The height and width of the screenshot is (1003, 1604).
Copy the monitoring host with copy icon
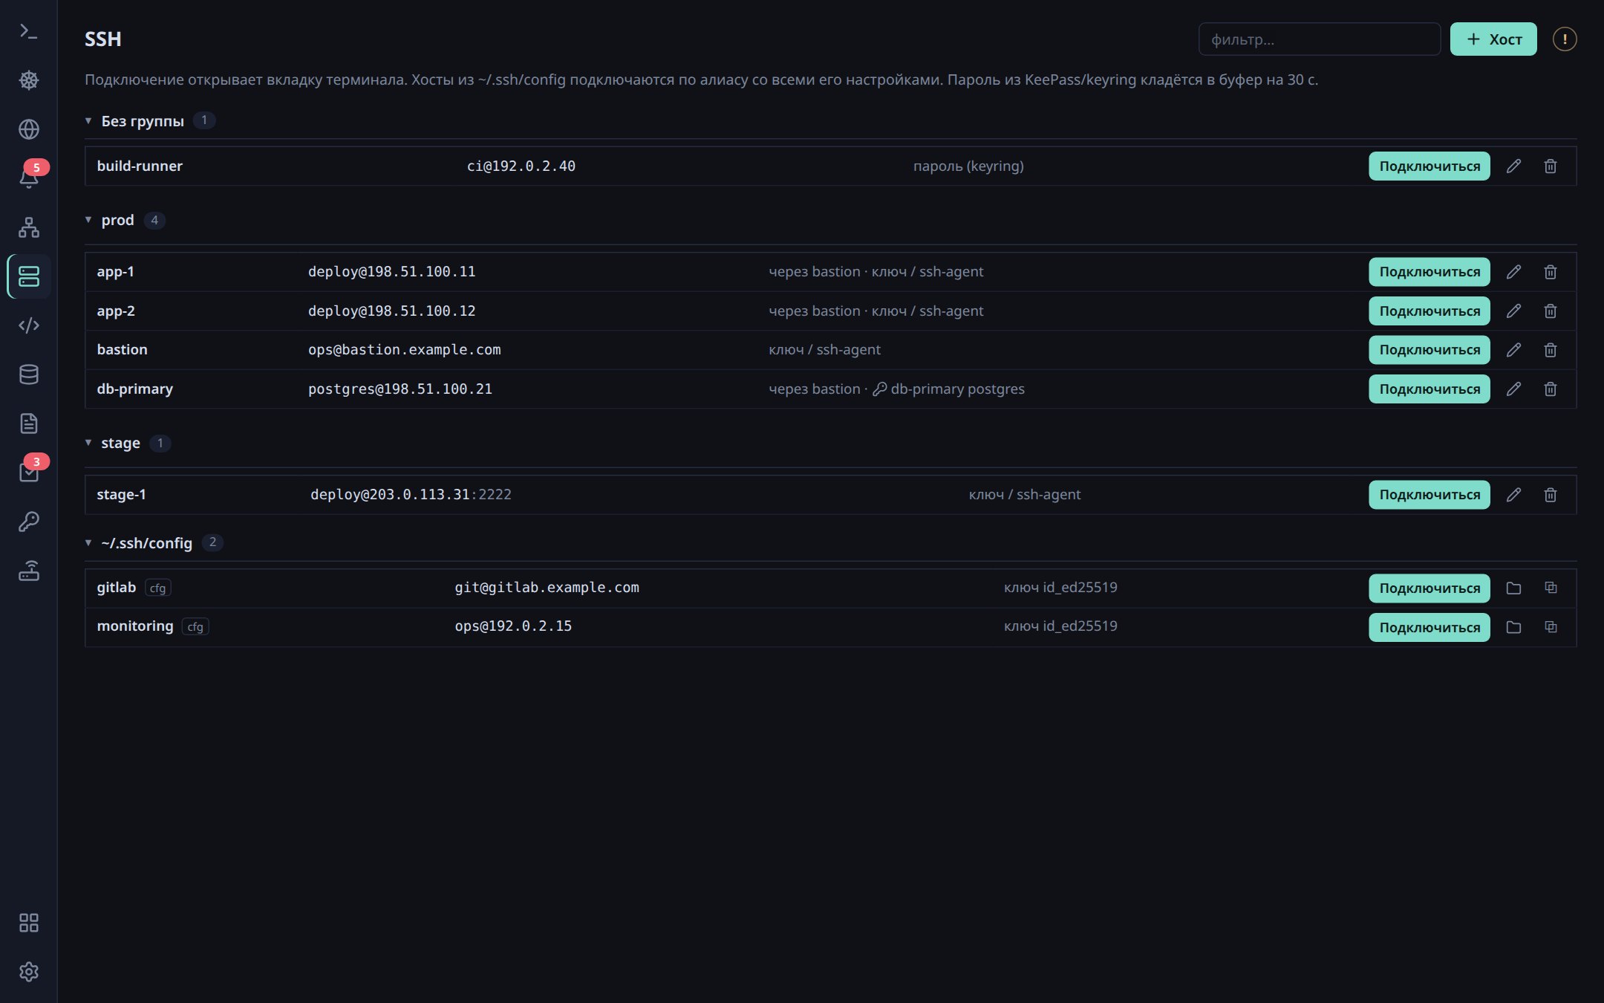click(1551, 627)
